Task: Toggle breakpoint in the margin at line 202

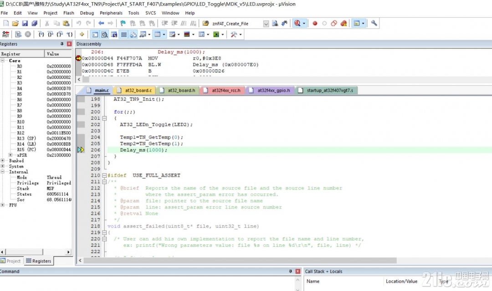Action: [81, 124]
